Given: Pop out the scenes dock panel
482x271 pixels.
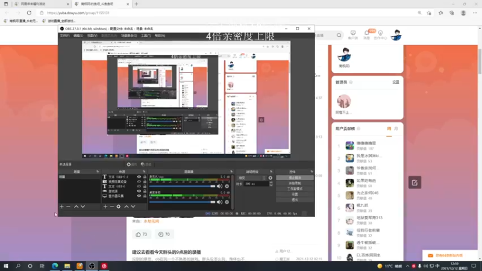Looking at the screenshot, I should (98, 172).
